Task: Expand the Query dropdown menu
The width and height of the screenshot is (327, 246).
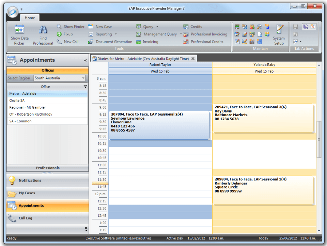Action: pos(157,27)
